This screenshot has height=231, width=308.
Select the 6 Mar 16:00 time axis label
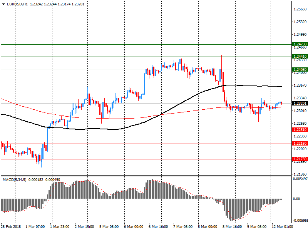(x=158, y=227)
